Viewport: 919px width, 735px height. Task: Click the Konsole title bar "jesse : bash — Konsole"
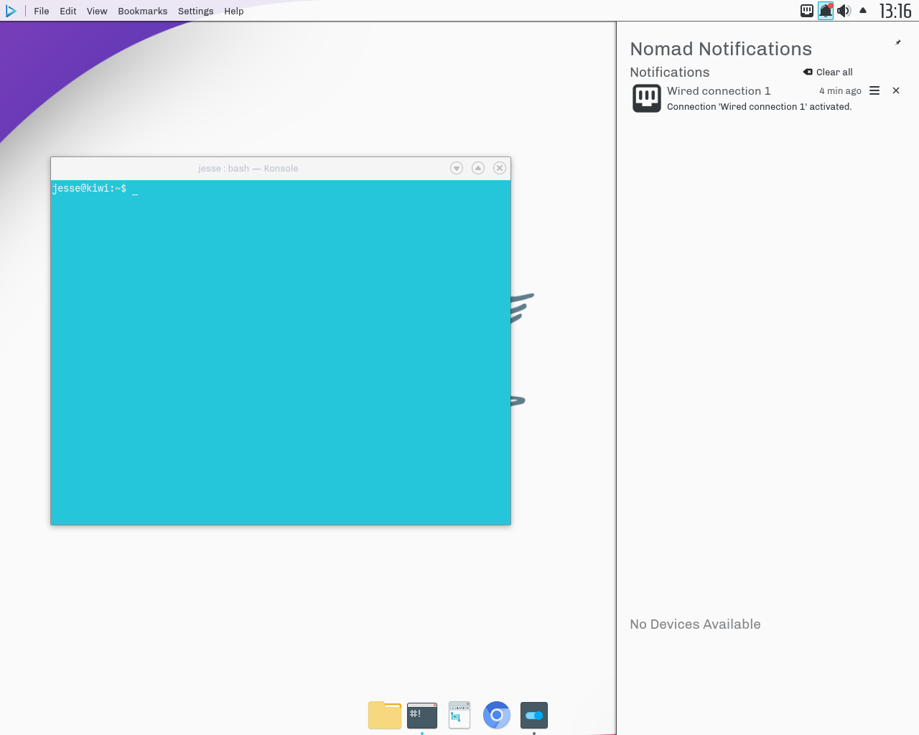pyautogui.click(x=248, y=168)
